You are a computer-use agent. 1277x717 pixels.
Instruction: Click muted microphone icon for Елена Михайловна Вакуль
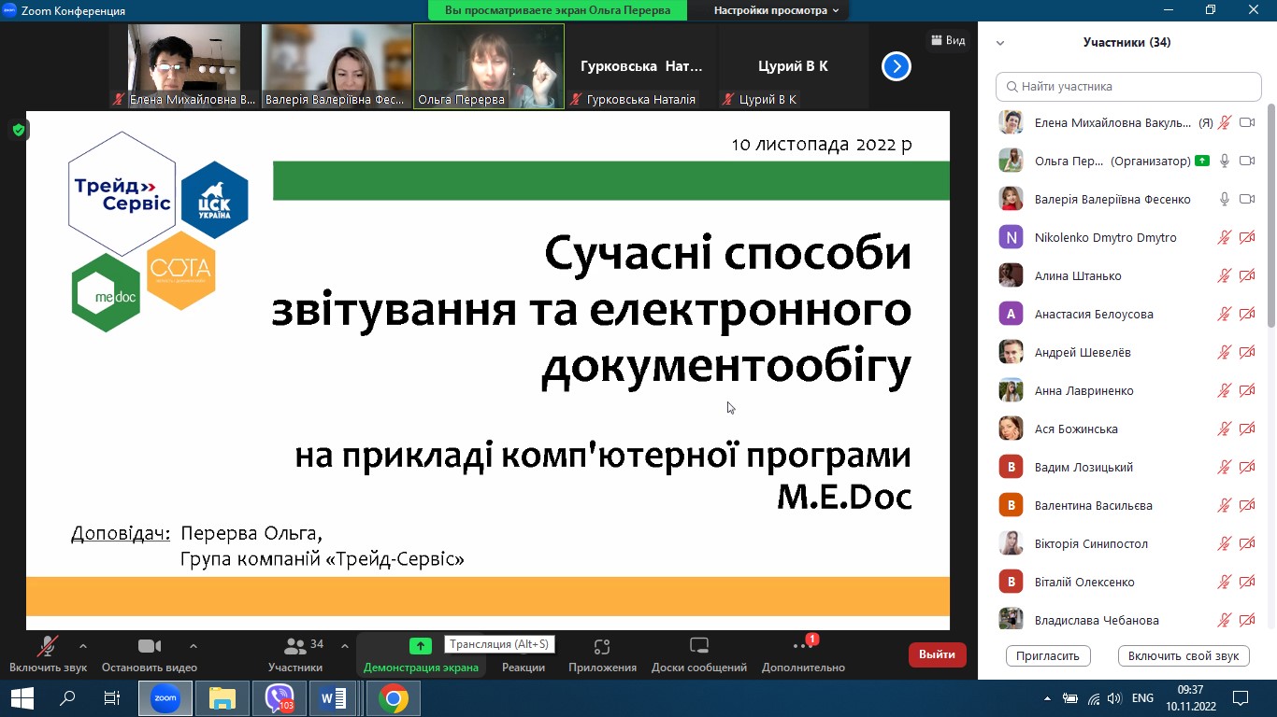click(1225, 122)
